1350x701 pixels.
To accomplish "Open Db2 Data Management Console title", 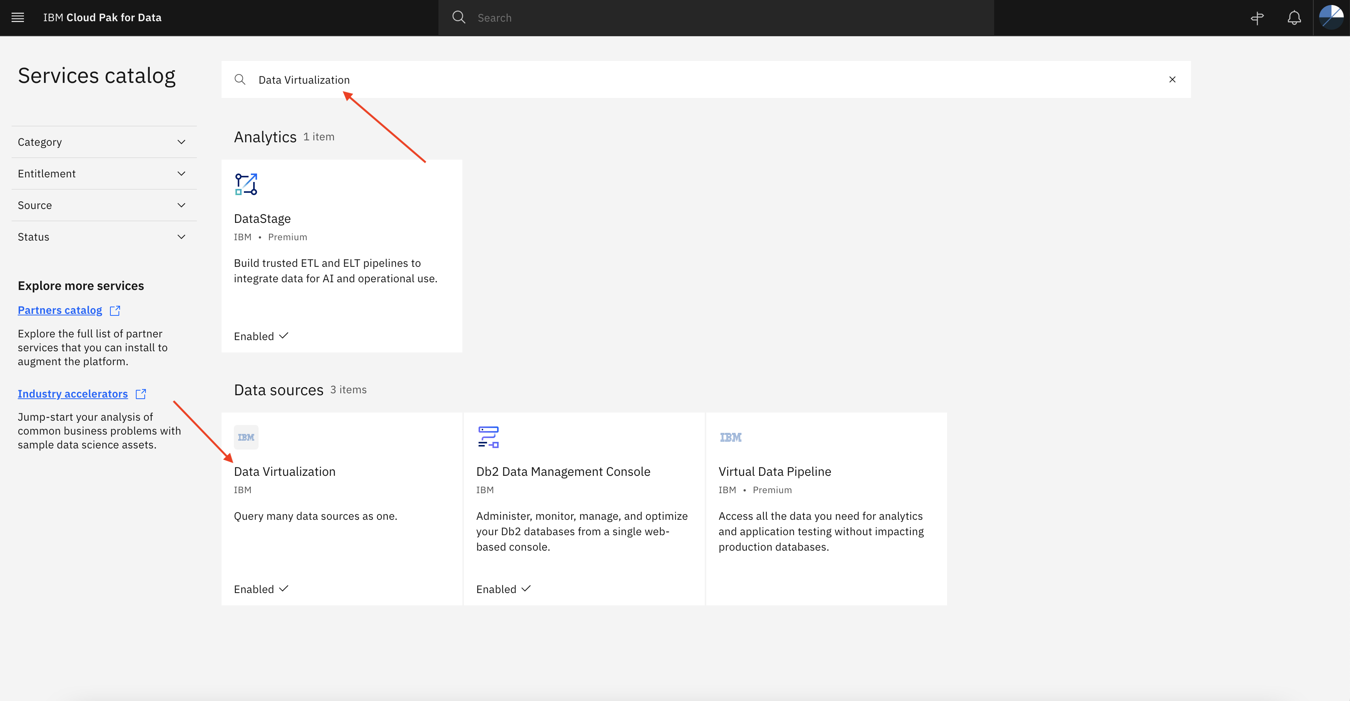I will pyautogui.click(x=563, y=472).
